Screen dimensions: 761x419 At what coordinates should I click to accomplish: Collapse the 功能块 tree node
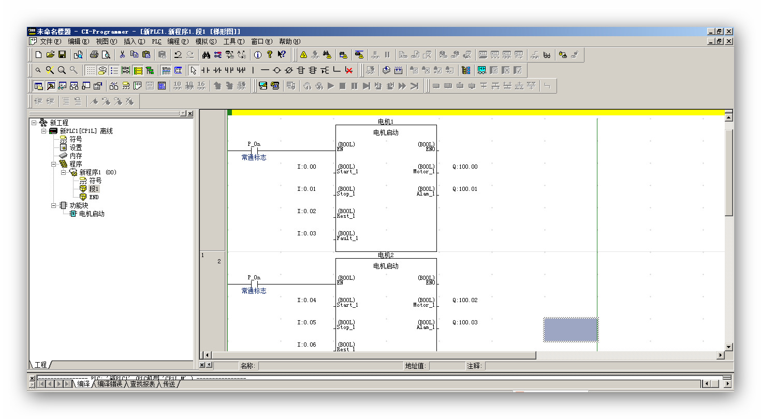54,205
